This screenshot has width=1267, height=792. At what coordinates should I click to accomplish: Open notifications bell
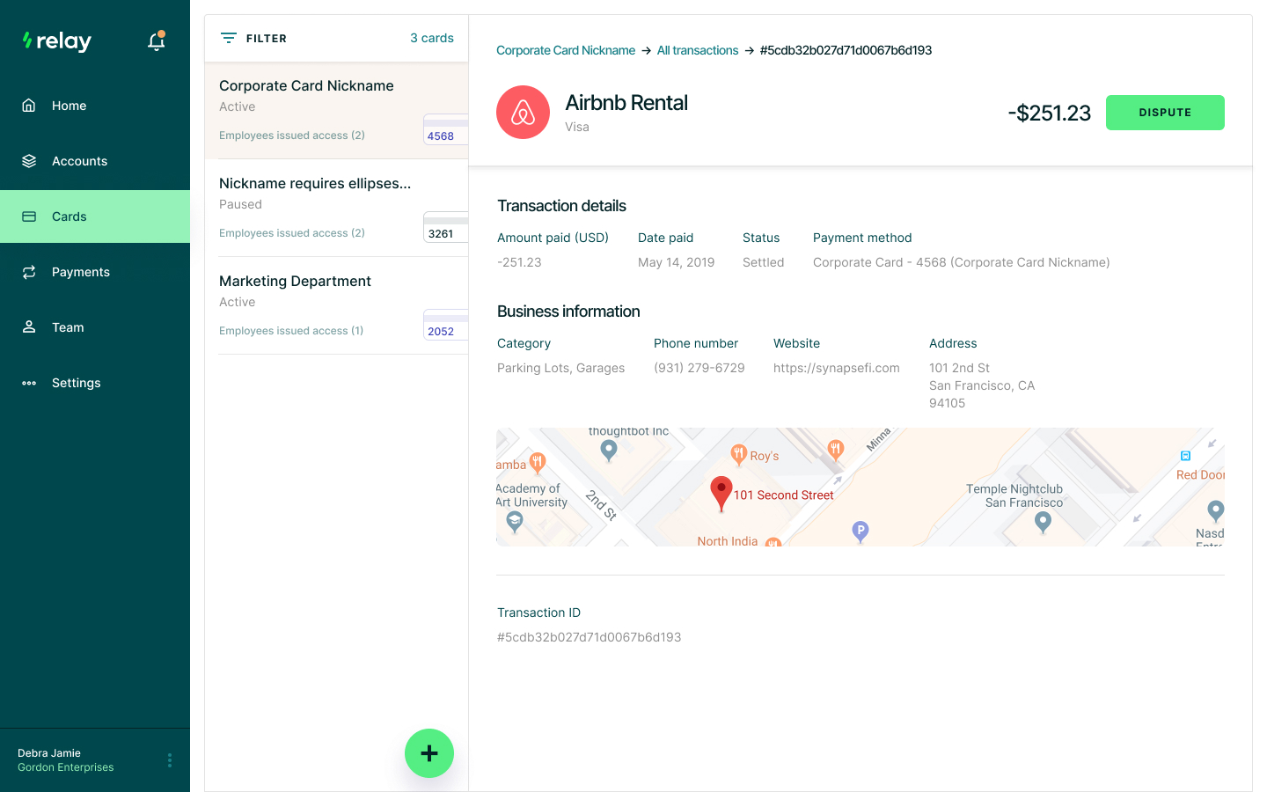(x=157, y=41)
